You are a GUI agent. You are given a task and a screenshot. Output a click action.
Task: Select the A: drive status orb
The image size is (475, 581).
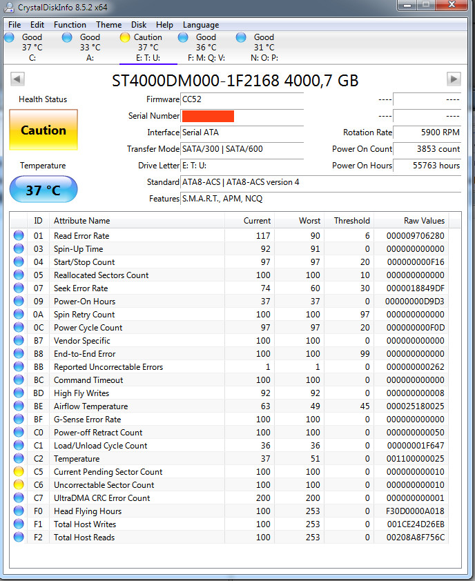[x=67, y=37]
